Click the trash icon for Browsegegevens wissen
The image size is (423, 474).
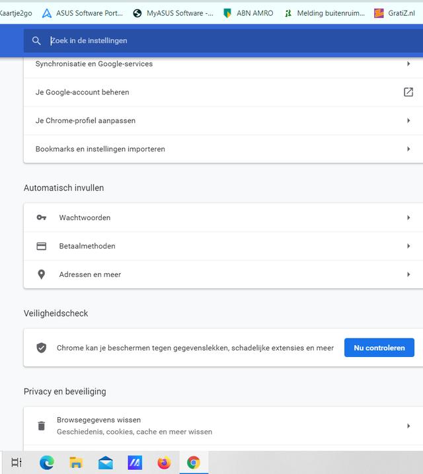[x=42, y=426]
